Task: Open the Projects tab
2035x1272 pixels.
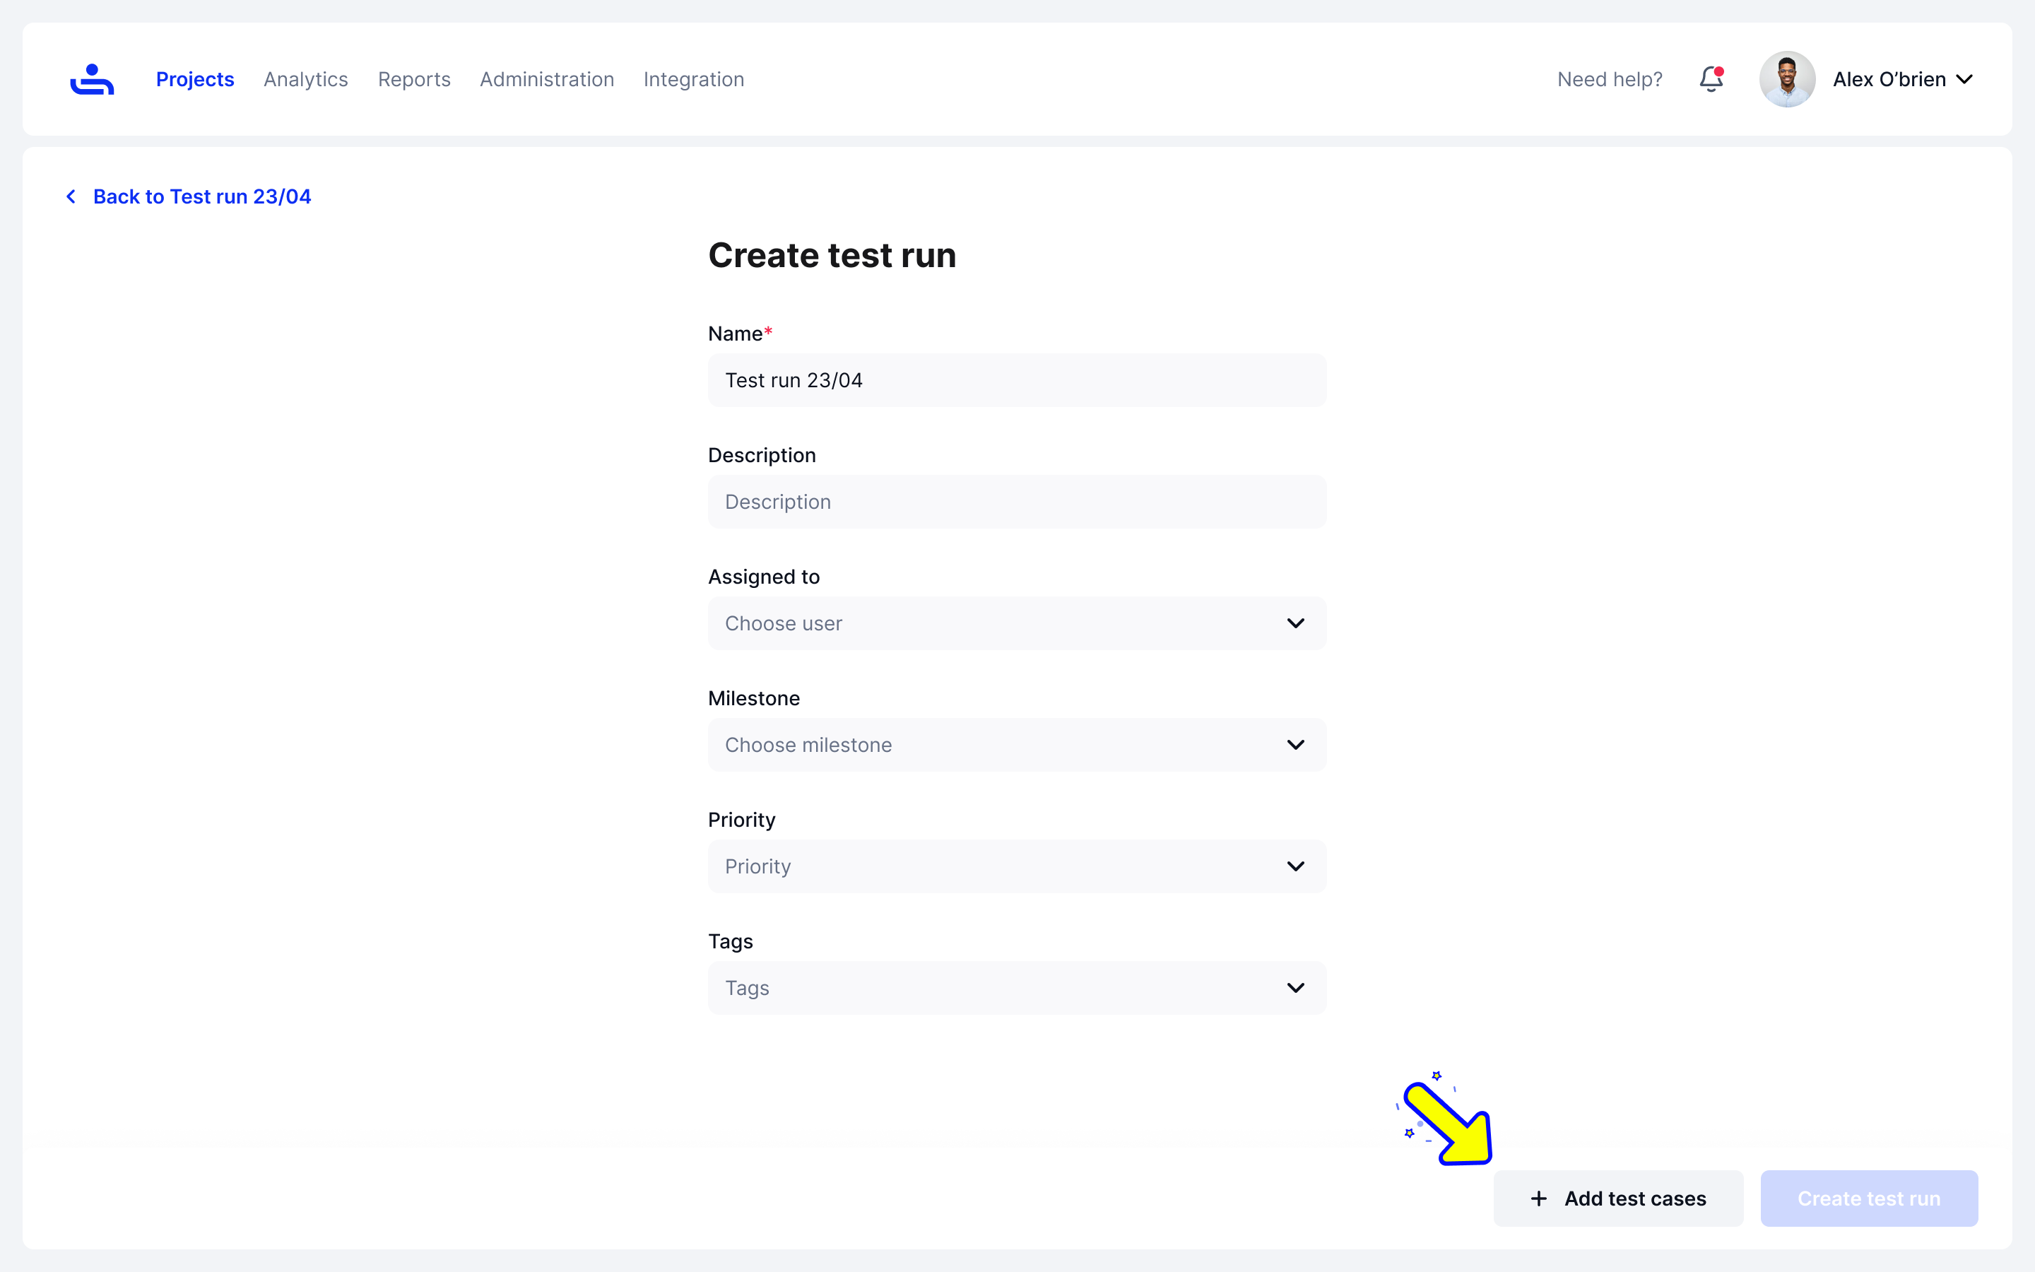Action: (x=195, y=79)
